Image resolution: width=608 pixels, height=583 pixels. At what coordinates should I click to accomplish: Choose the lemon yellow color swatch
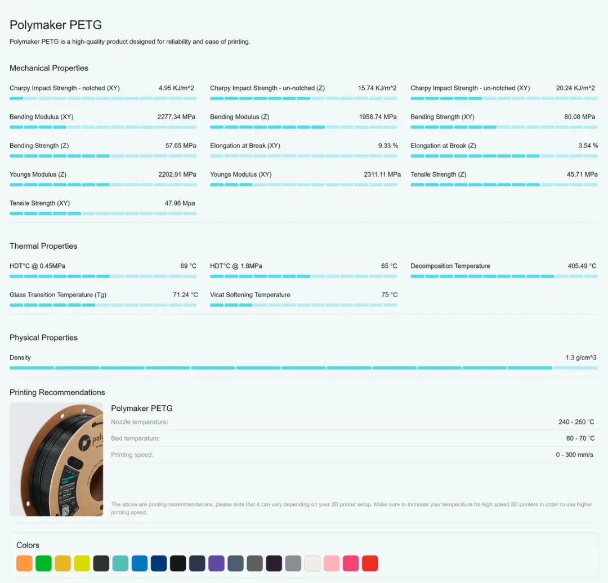[x=82, y=563]
